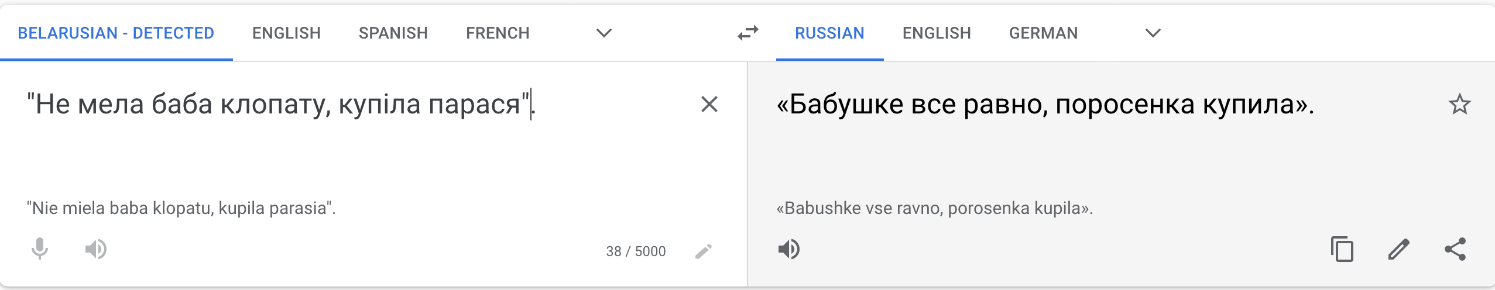
Task: Choose French as source language
Action: [x=498, y=33]
